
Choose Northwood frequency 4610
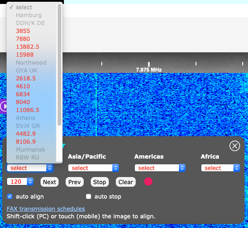point(23,86)
